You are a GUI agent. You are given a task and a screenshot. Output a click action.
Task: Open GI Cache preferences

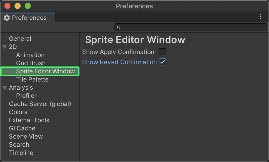(22, 128)
